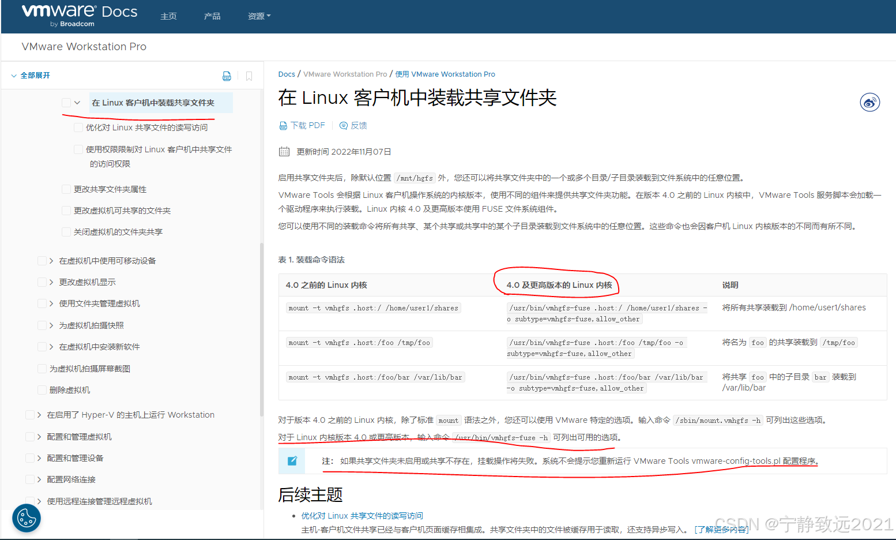This screenshot has width=896, height=540.
Task: Select 在 Linux 客户机中装载共享文件夹 in sidebar
Action: [x=153, y=103]
